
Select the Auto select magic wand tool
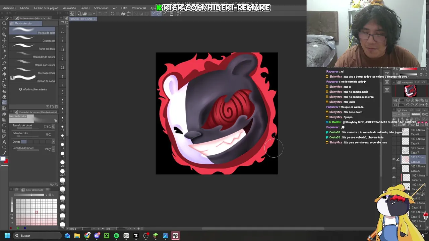[4, 51]
